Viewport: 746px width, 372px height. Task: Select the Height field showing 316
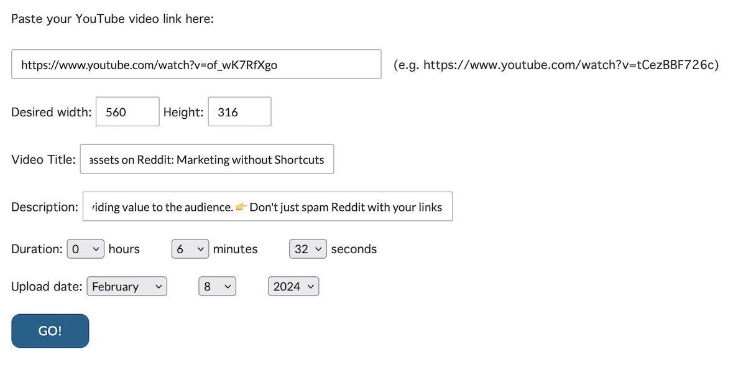coord(239,112)
